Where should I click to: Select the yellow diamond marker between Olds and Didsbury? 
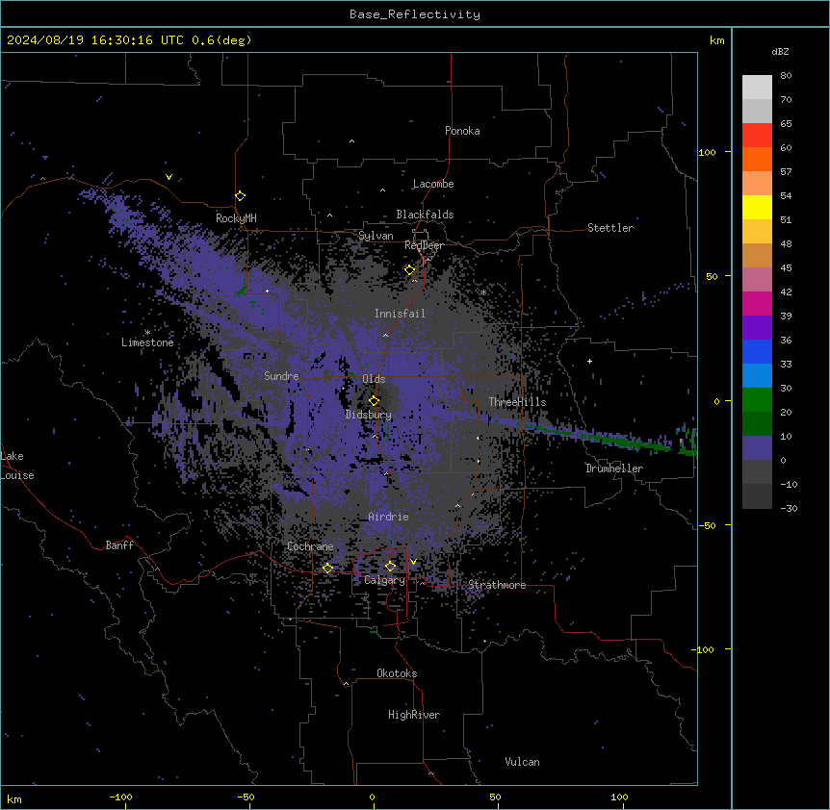(374, 400)
